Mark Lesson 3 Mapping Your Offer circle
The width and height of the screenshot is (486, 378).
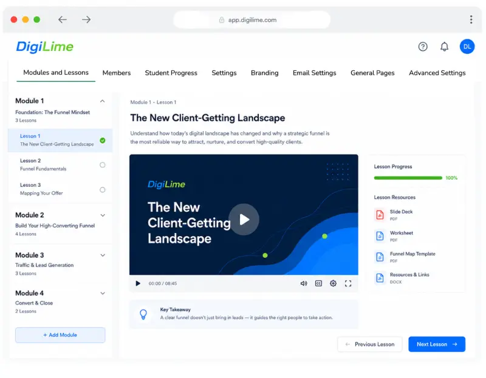point(103,189)
